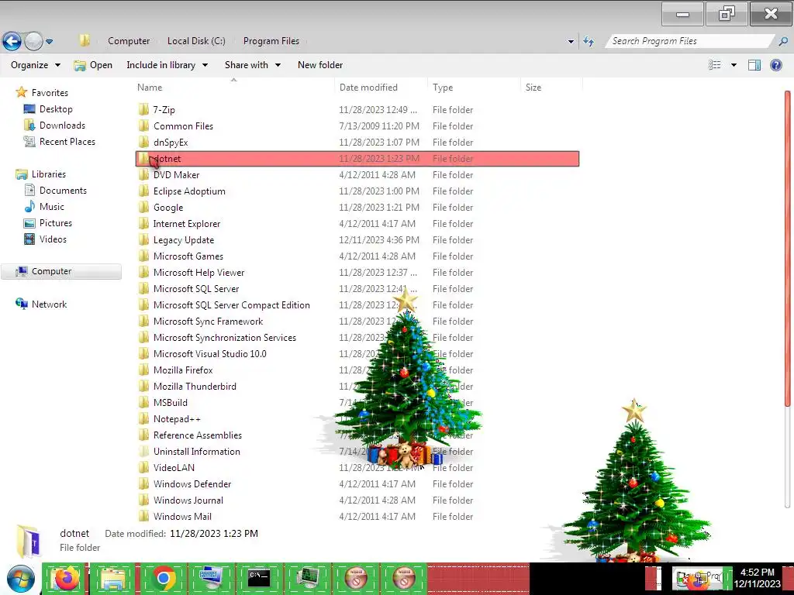Open the Organize menu
The image size is (794, 595).
[x=35, y=65]
